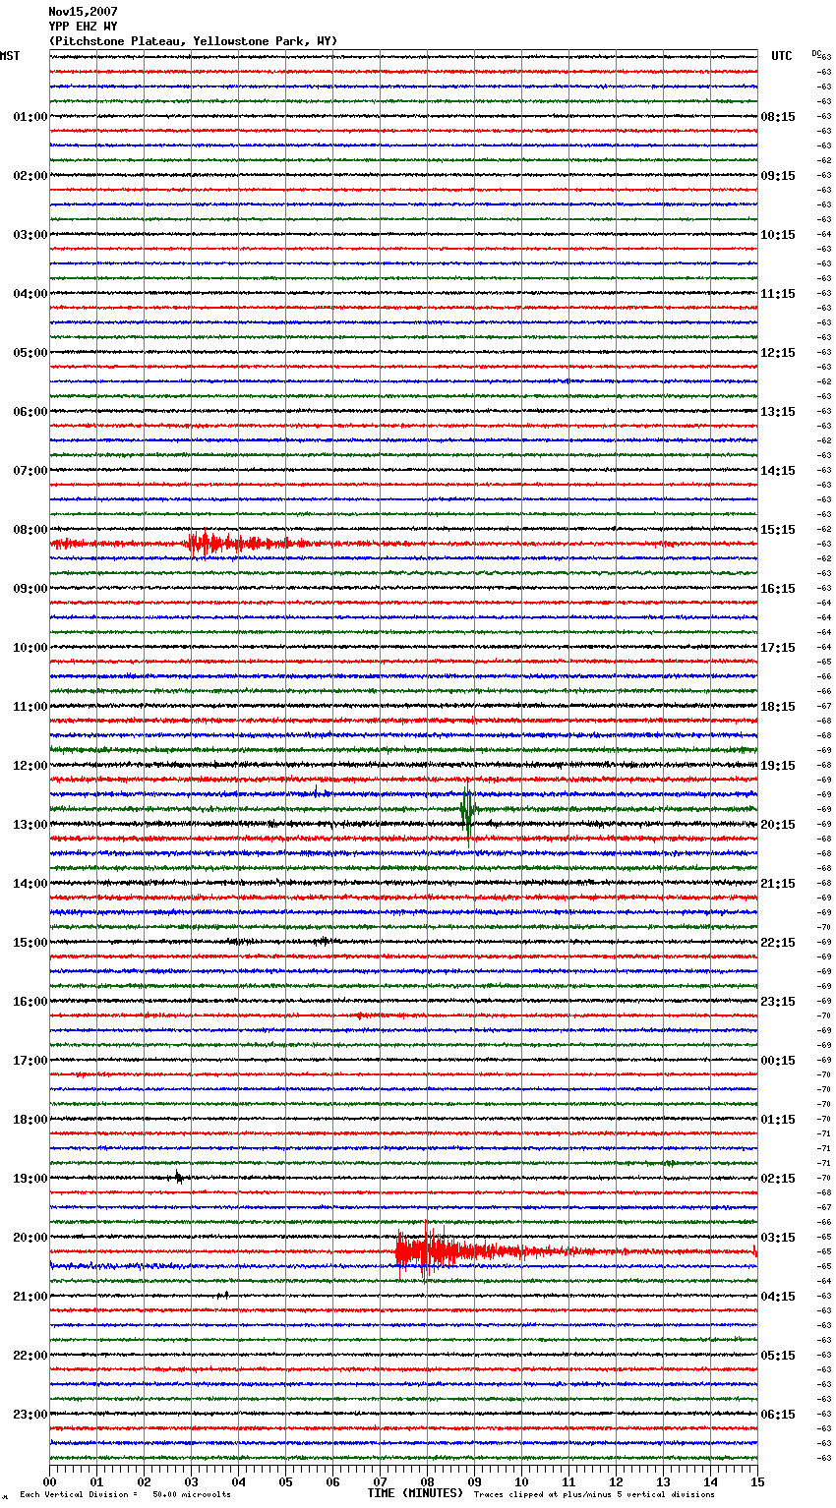
Task: Click the small black blip on the 21:00 trace
Action: (x=224, y=1295)
